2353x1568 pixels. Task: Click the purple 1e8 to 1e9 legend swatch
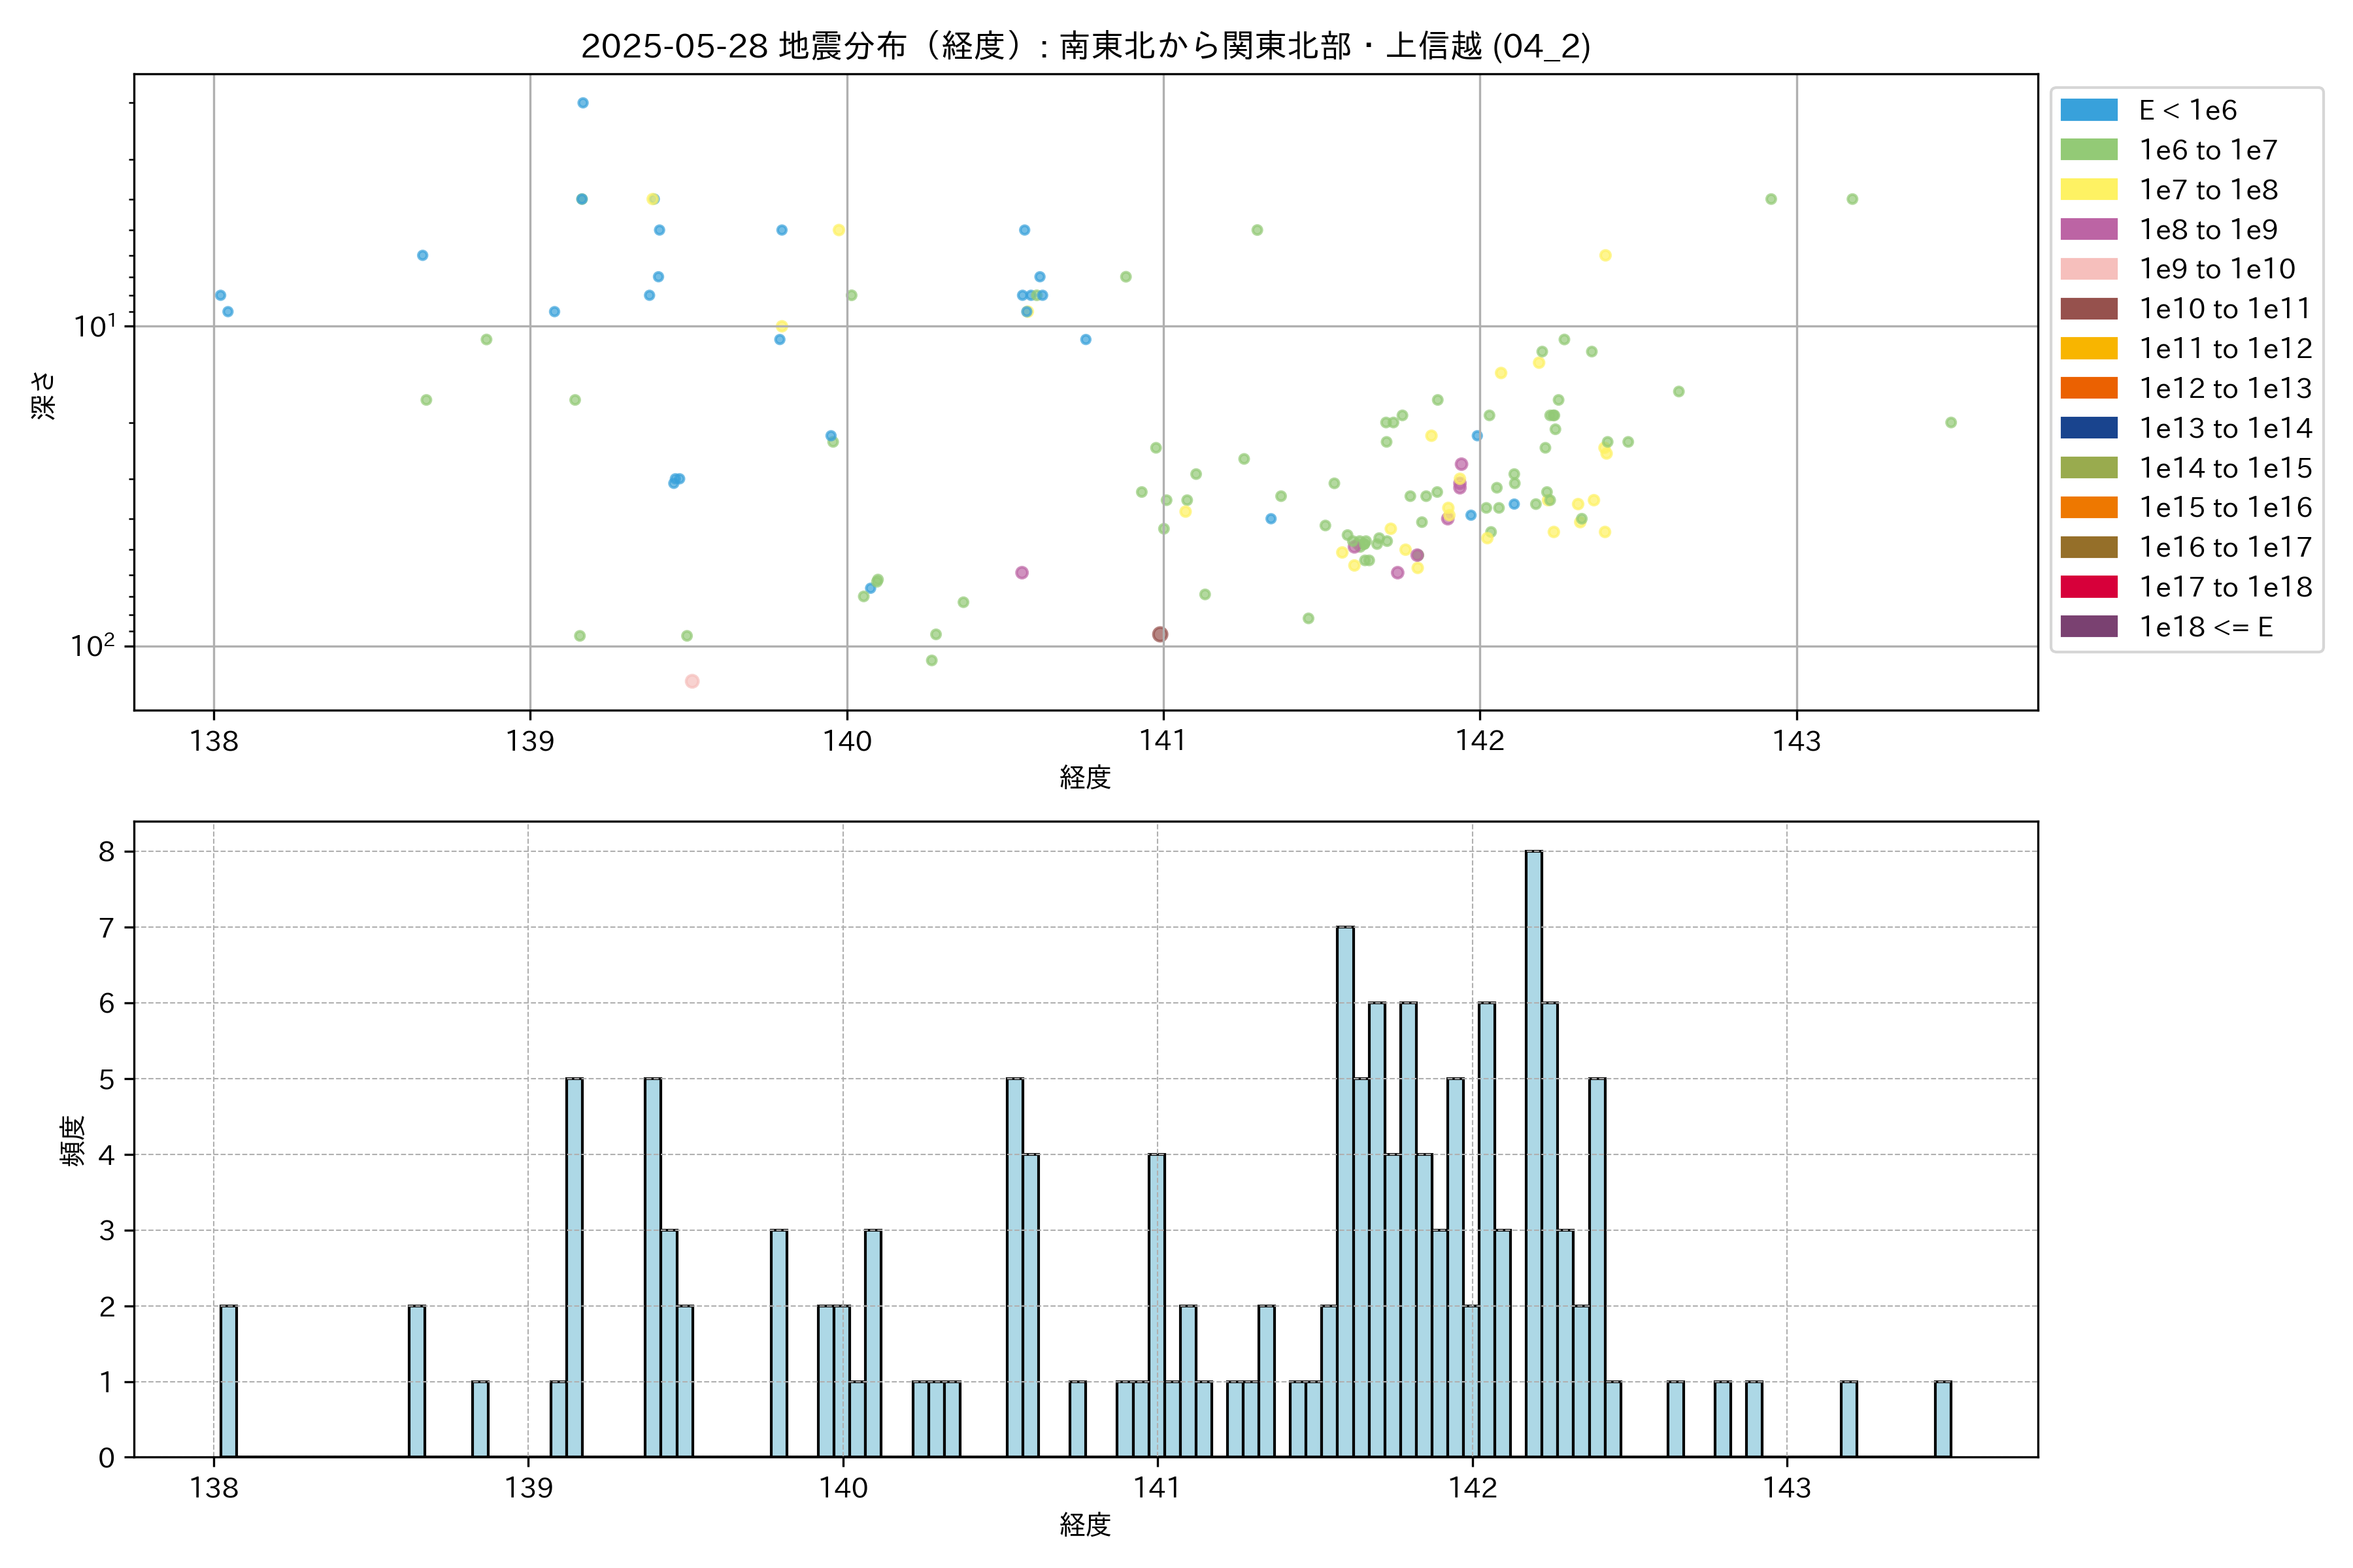pos(2088,229)
